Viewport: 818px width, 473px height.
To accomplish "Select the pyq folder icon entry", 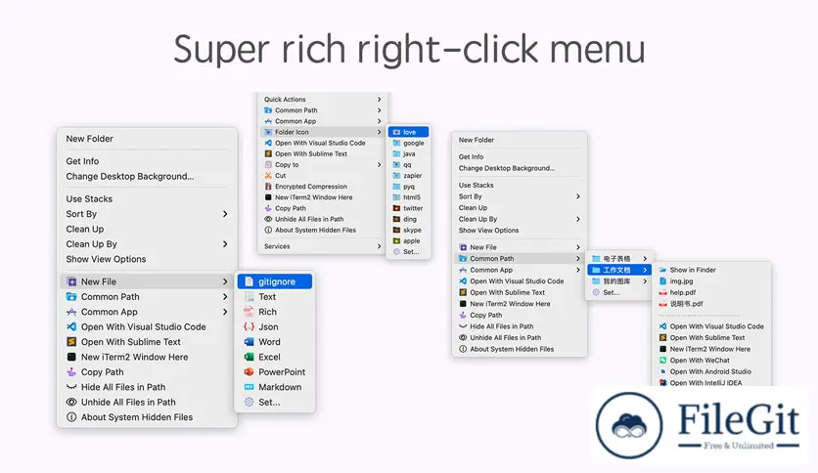I will click(408, 187).
